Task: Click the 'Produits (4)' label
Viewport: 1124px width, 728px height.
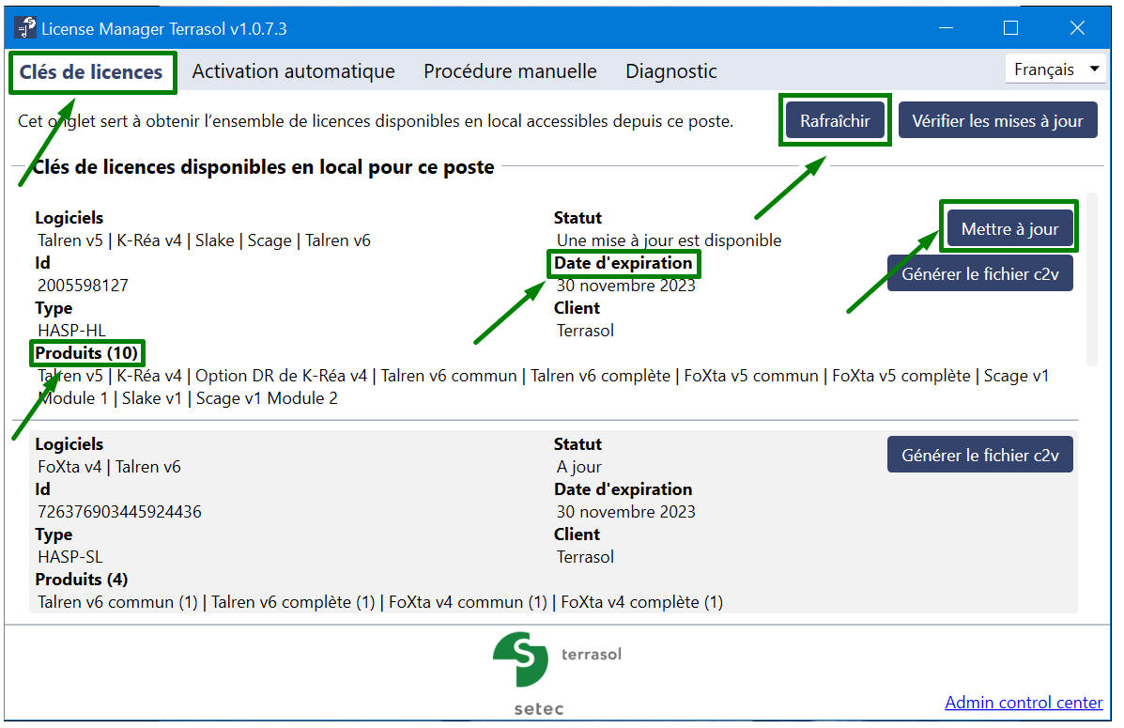Action: (82, 580)
